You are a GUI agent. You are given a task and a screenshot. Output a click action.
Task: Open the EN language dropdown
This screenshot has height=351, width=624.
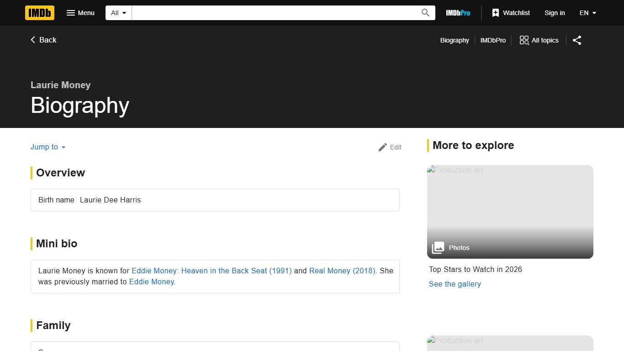point(587,13)
